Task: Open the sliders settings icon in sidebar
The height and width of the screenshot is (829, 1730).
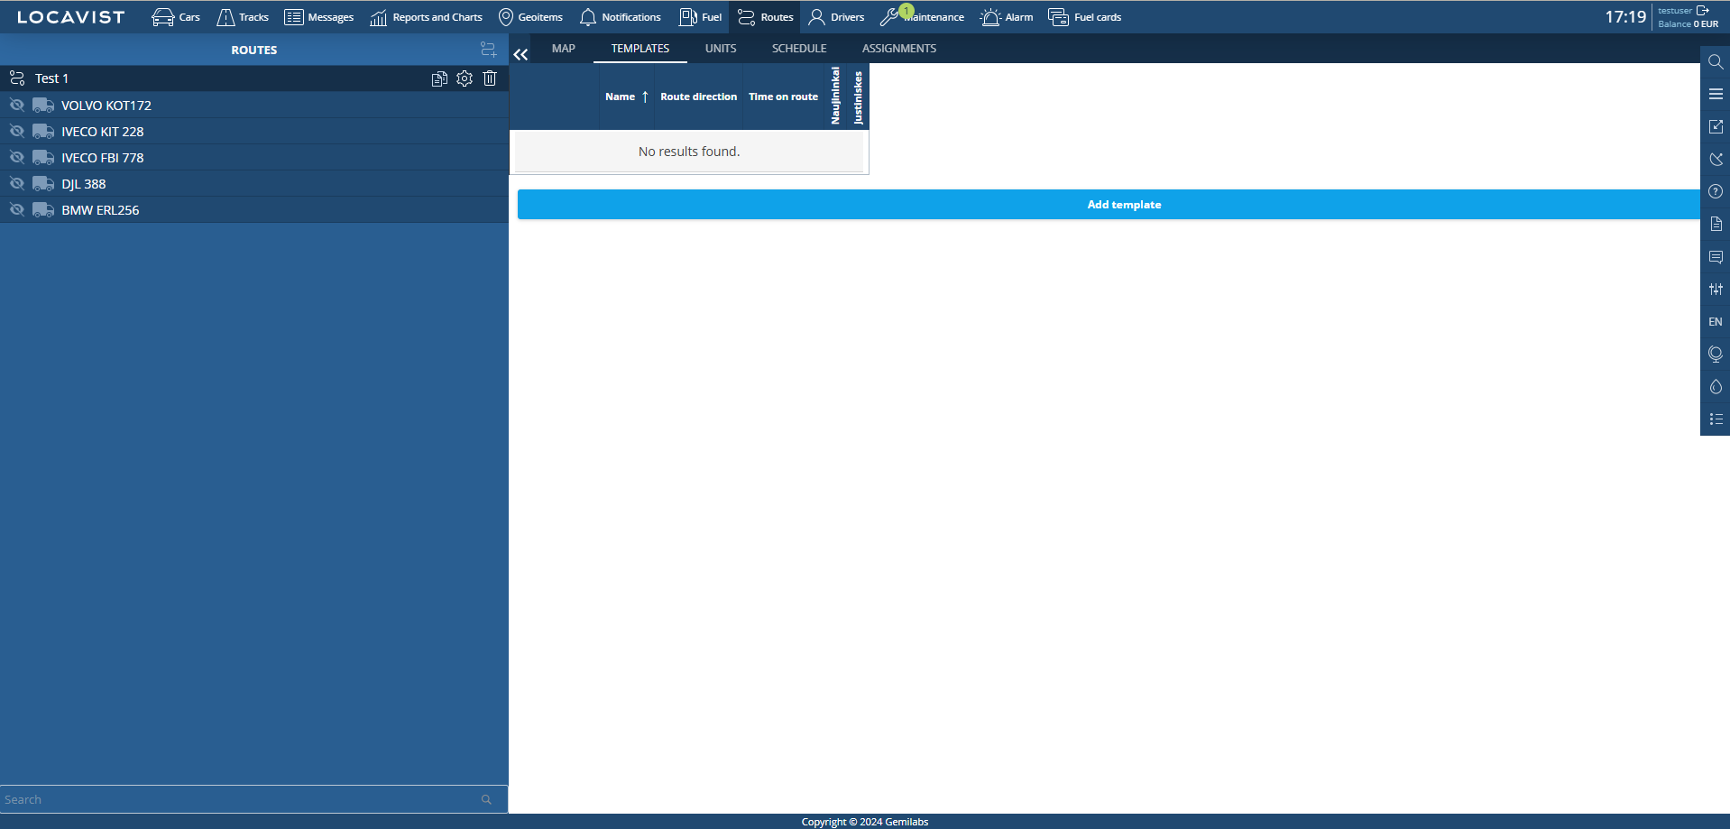Action: pos(1716,290)
